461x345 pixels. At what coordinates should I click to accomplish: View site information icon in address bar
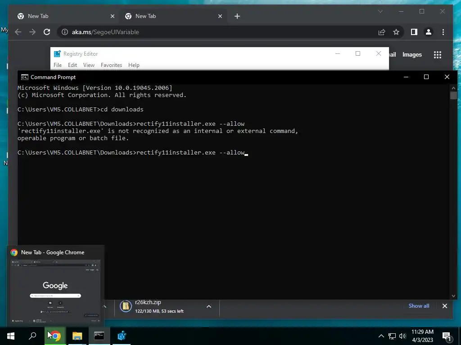tap(65, 32)
